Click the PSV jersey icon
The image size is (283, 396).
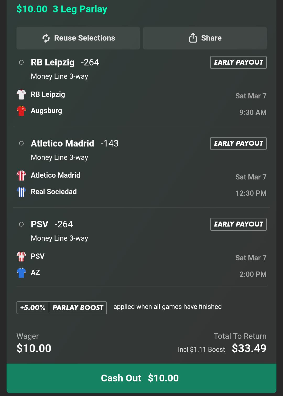coord(21,256)
